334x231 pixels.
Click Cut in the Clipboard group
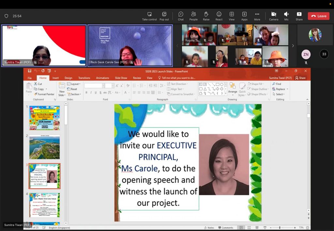38,84
